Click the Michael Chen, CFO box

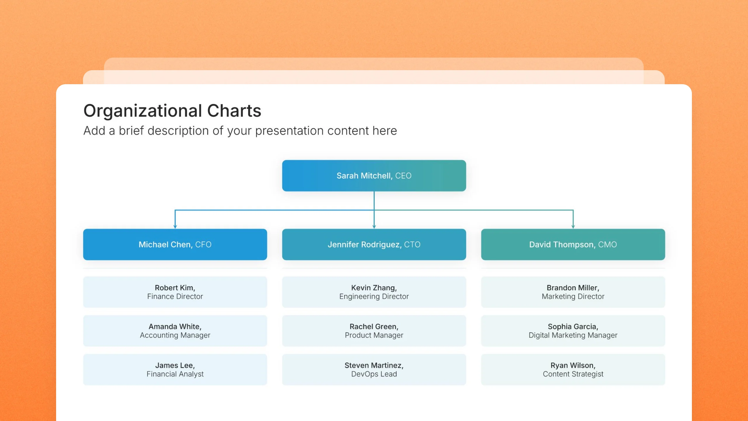pyautogui.click(x=175, y=244)
